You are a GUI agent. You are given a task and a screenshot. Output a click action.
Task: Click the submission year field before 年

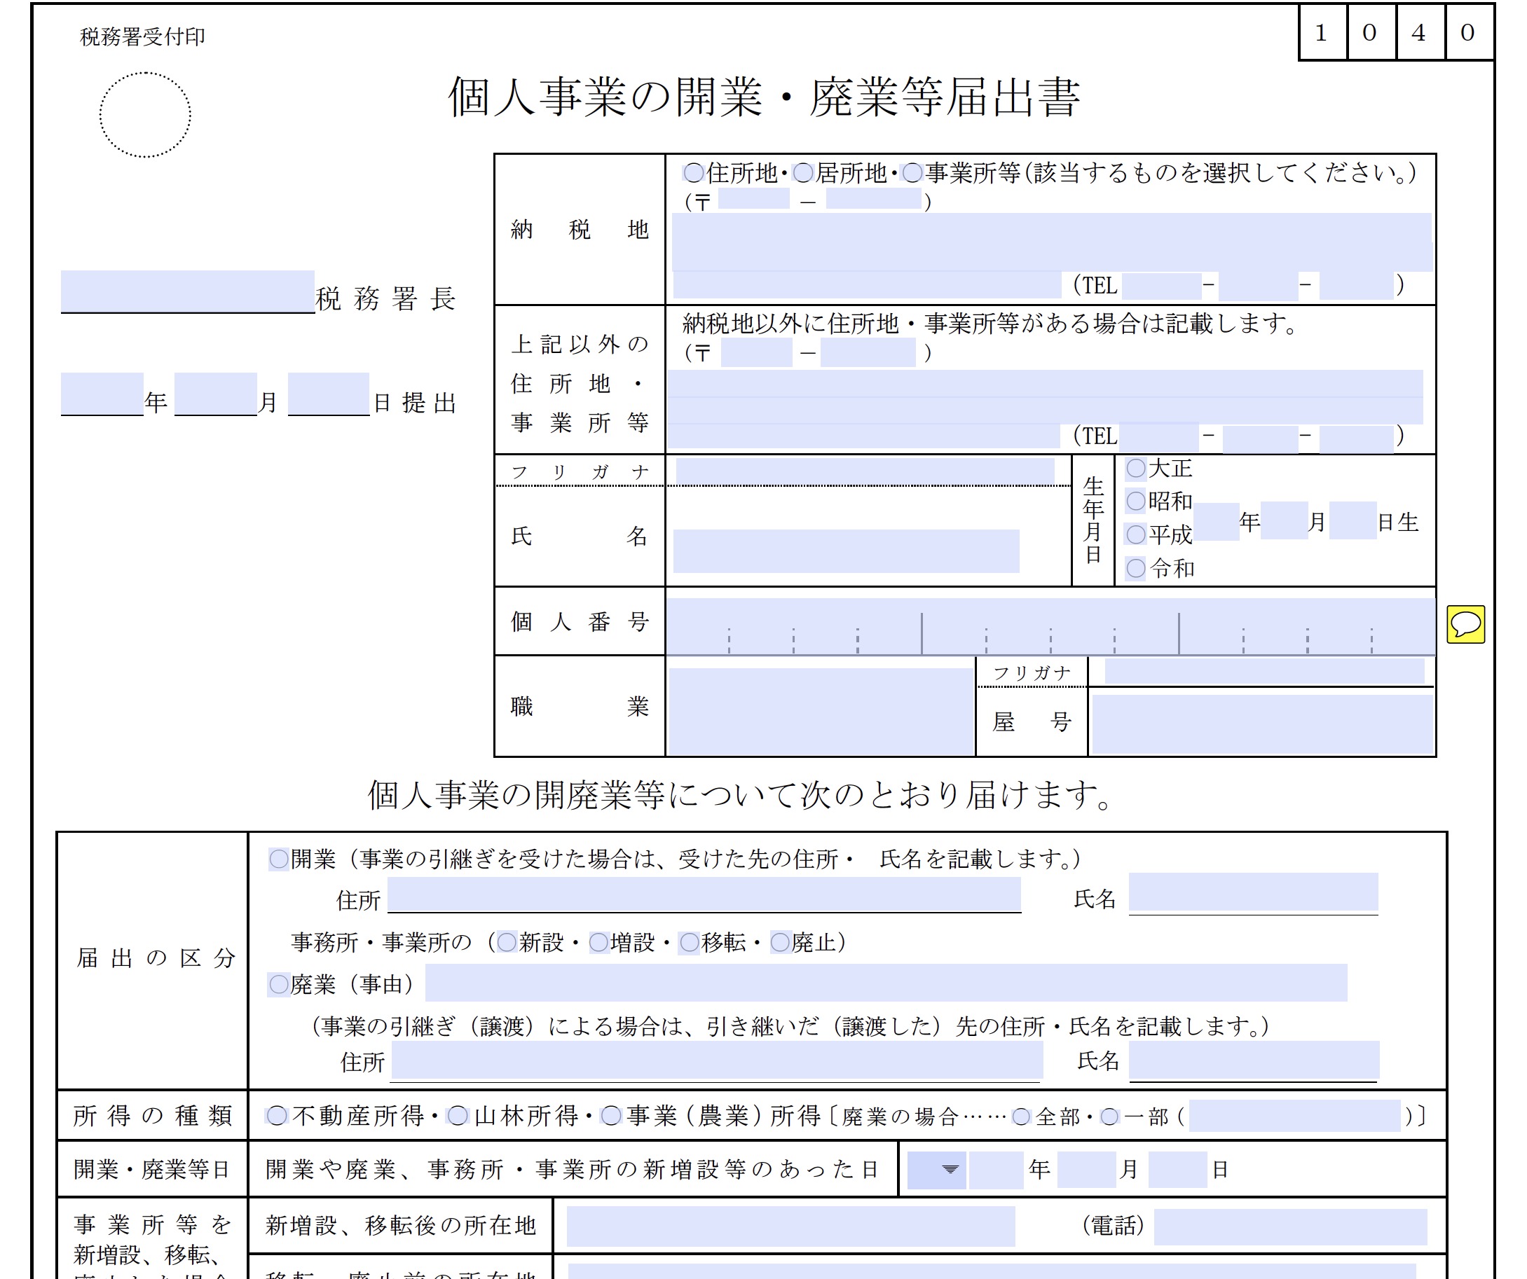coord(102,393)
